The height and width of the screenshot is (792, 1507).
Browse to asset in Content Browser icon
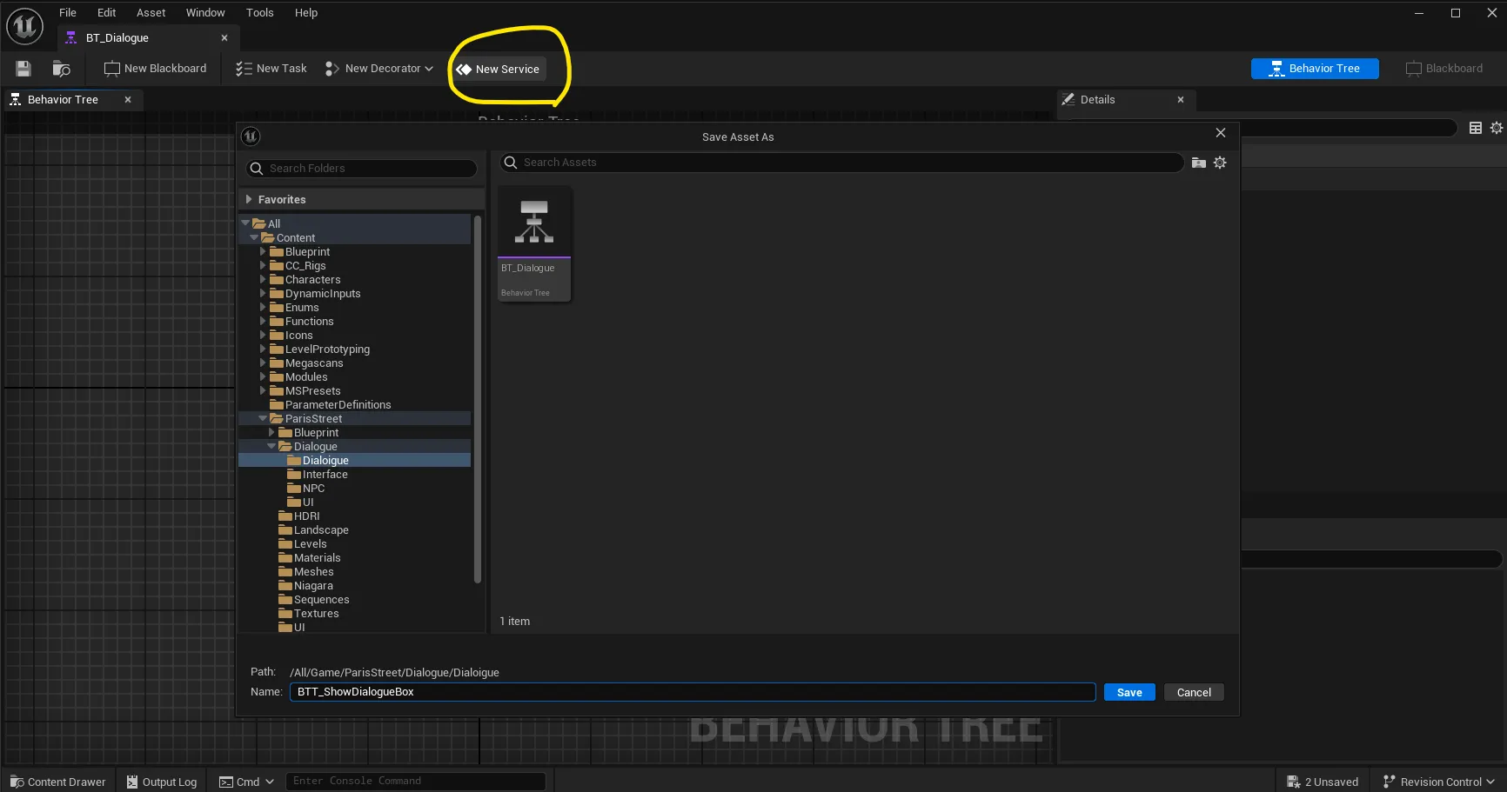click(x=61, y=69)
